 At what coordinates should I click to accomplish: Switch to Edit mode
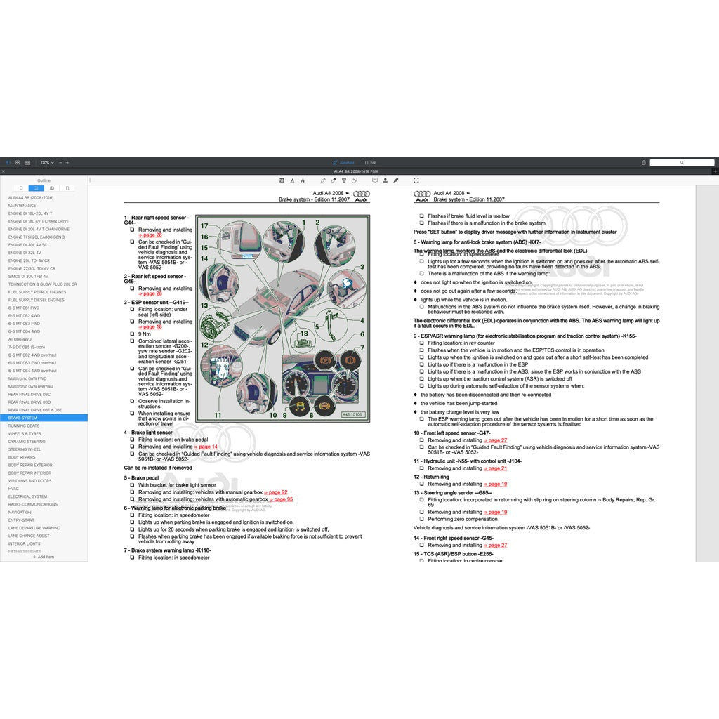371,162
